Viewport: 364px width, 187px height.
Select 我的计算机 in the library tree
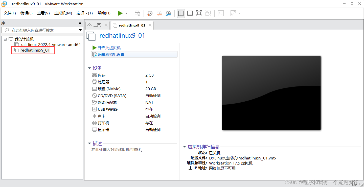pyautogui.click(x=24, y=39)
